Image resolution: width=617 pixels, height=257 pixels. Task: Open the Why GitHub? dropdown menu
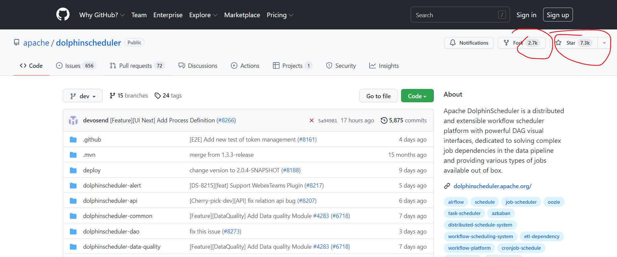coord(102,15)
